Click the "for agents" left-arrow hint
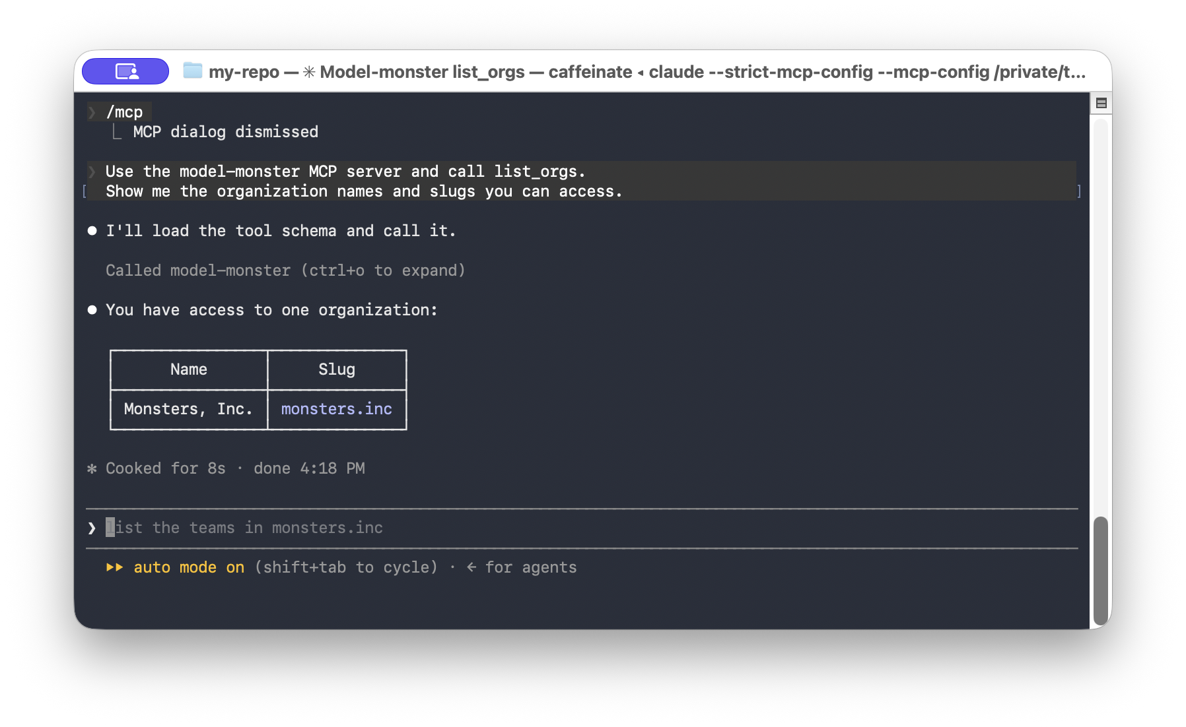1186x727 pixels. [x=522, y=567]
